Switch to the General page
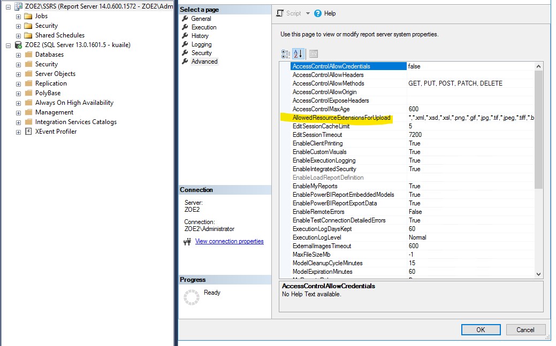The image size is (556, 346). (201, 18)
